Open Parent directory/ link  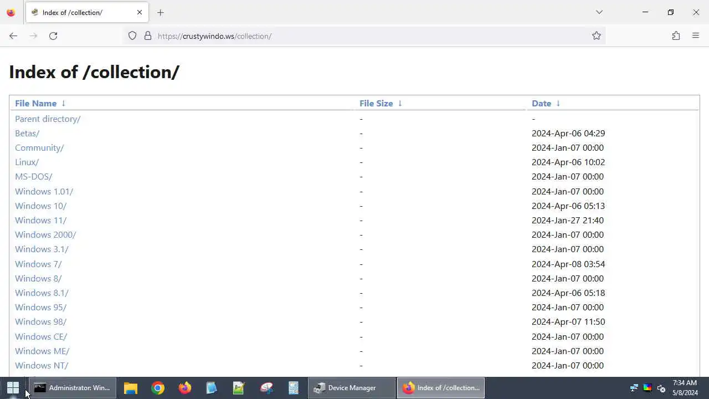(x=48, y=119)
